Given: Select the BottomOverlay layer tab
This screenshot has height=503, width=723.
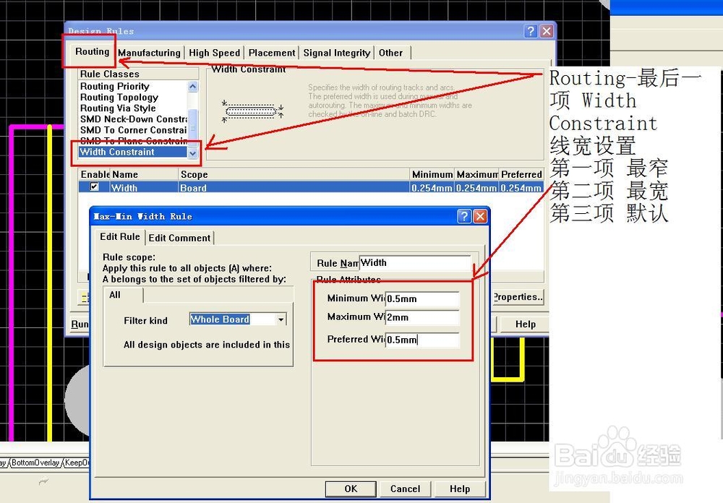Looking at the screenshot, I should coord(35,463).
